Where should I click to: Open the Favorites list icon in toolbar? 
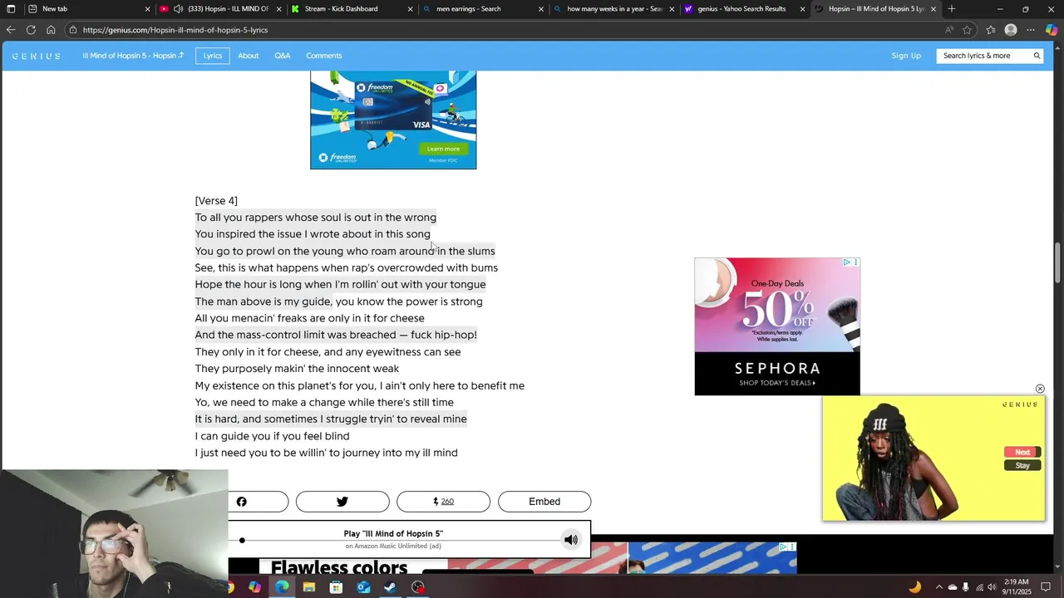pyautogui.click(x=991, y=30)
